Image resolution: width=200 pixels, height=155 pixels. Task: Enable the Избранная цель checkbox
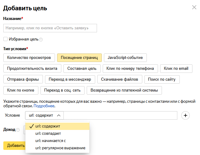click(5, 39)
